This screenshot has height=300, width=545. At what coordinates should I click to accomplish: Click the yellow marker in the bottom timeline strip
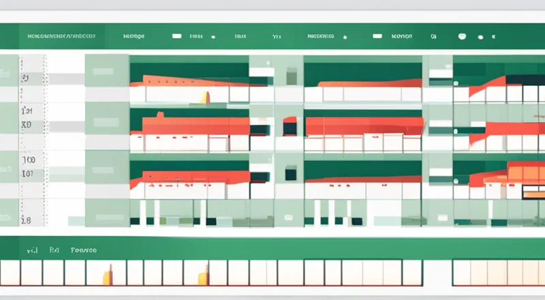coord(106,277)
